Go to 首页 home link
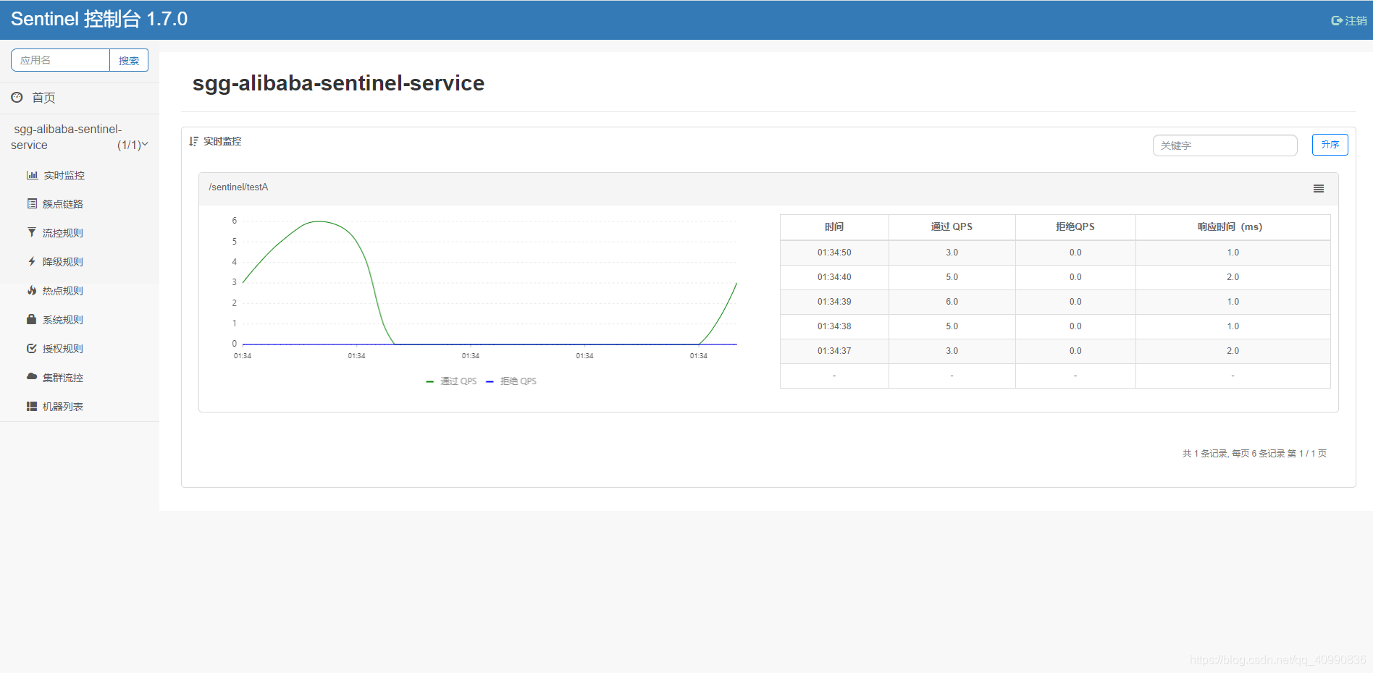The height and width of the screenshot is (673, 1373). tap(43, 98)
